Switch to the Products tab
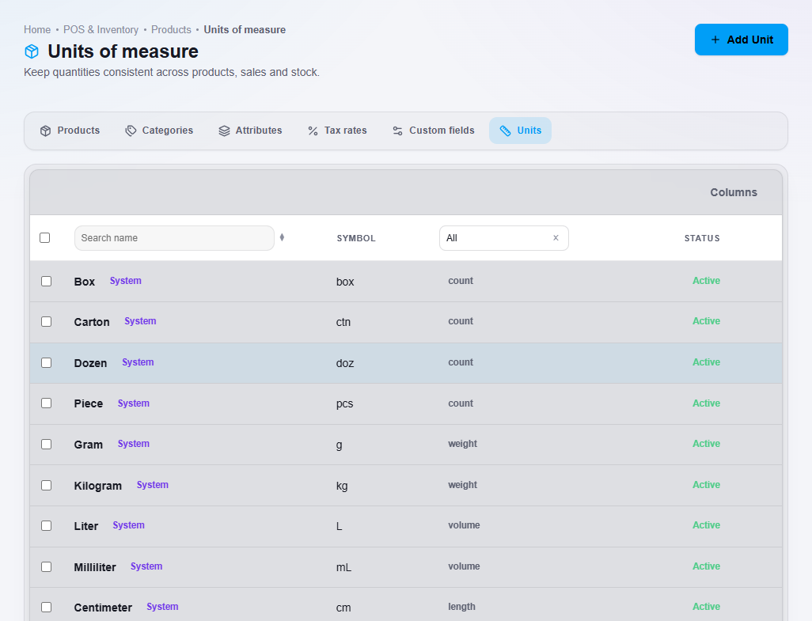Screen dimensions: 812x621 70,131
